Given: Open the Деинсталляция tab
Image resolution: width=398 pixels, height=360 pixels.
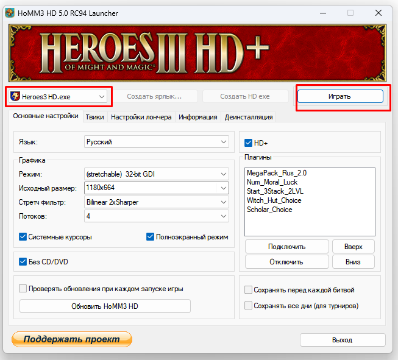Looking at the screenshot, I should (x=249, y=117).
